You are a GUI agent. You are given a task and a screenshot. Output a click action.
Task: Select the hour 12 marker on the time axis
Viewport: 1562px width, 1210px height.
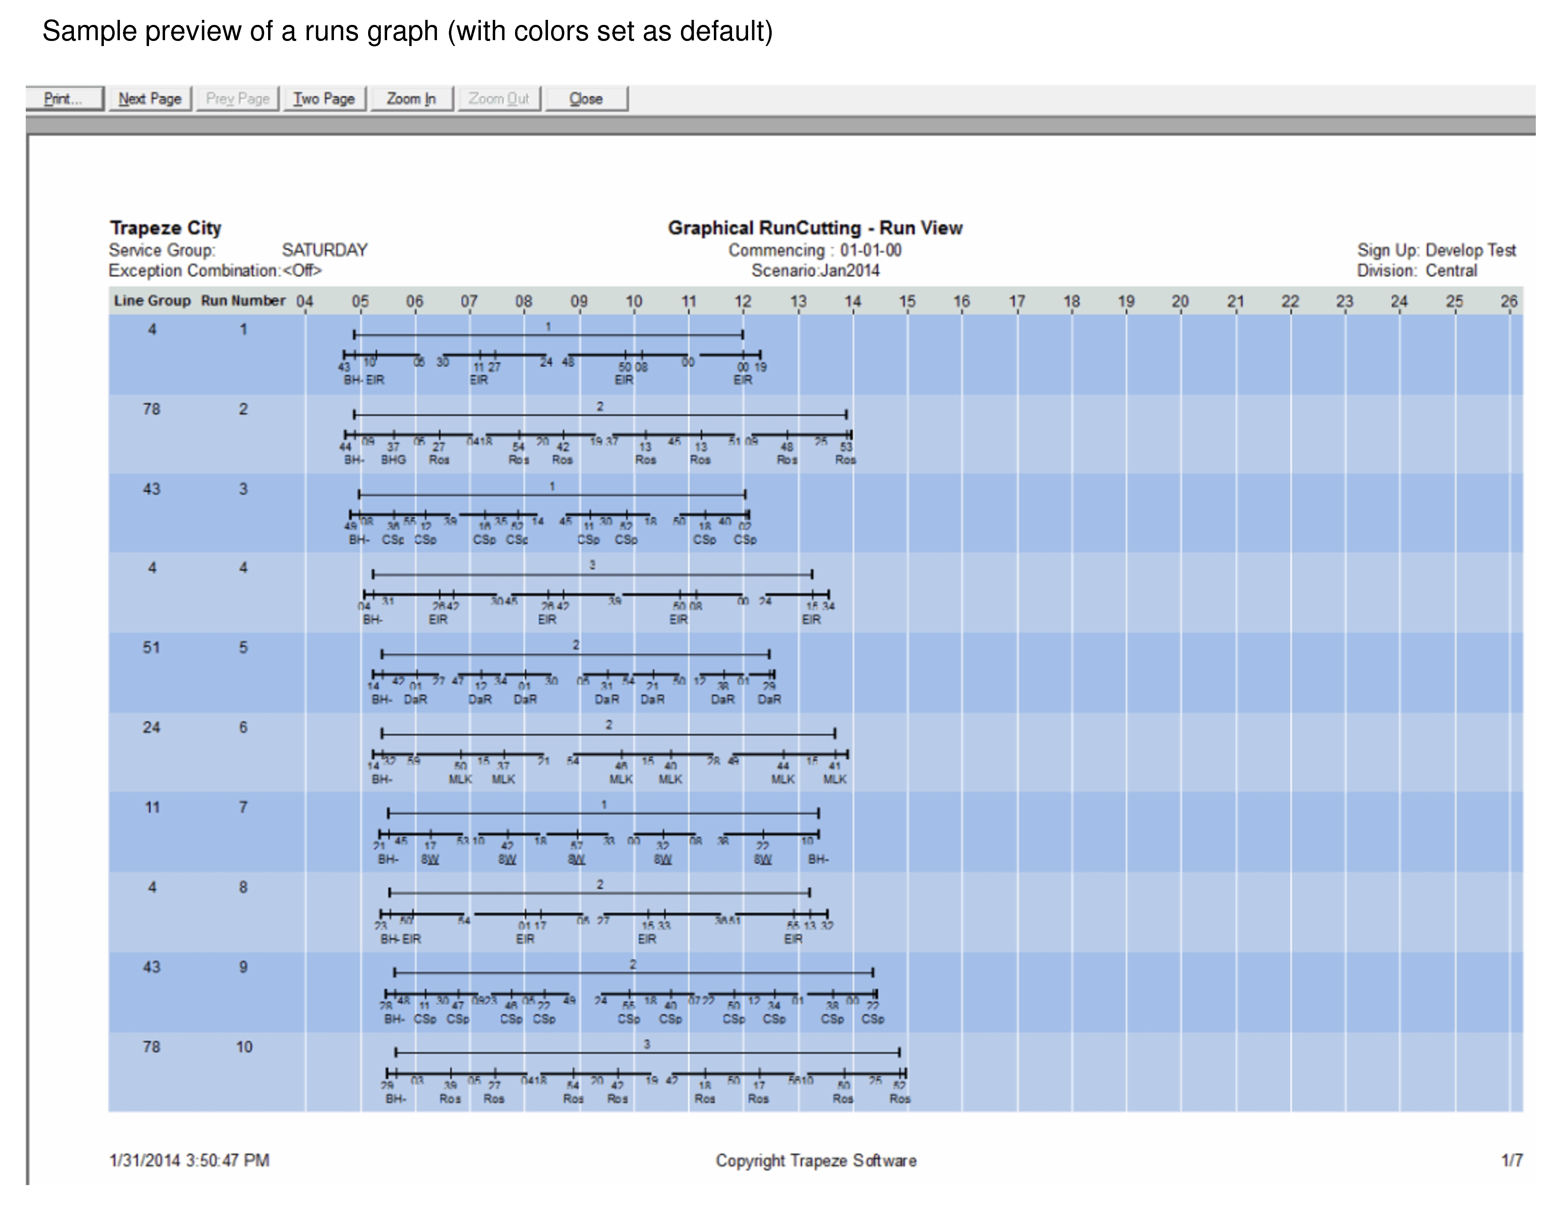click(743, 301)
